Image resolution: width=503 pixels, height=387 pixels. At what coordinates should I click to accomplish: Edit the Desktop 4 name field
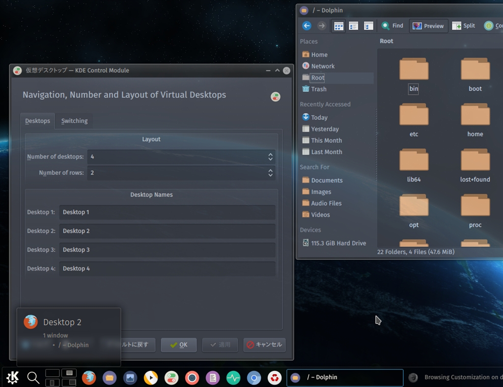click(167, 268)
